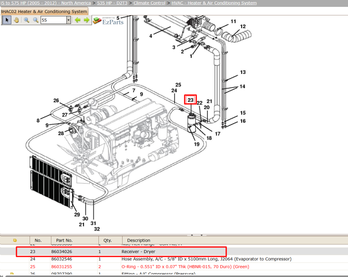Viewport: 348px width, 277px height.
Task: Click callout 8 on the diagram
Action: [38, 120]
